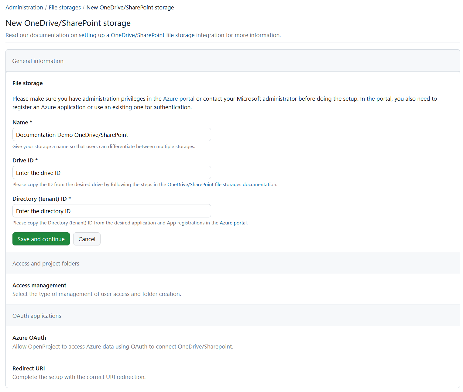
Task: Click the File storage sub-heading
Action: click(28, 83)
